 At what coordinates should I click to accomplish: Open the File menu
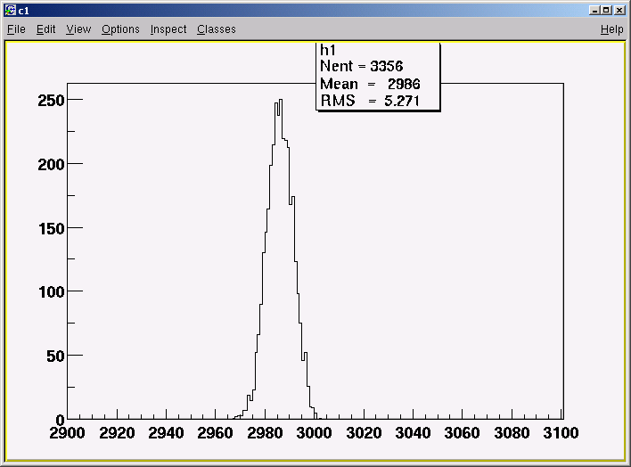click(16, 29)
